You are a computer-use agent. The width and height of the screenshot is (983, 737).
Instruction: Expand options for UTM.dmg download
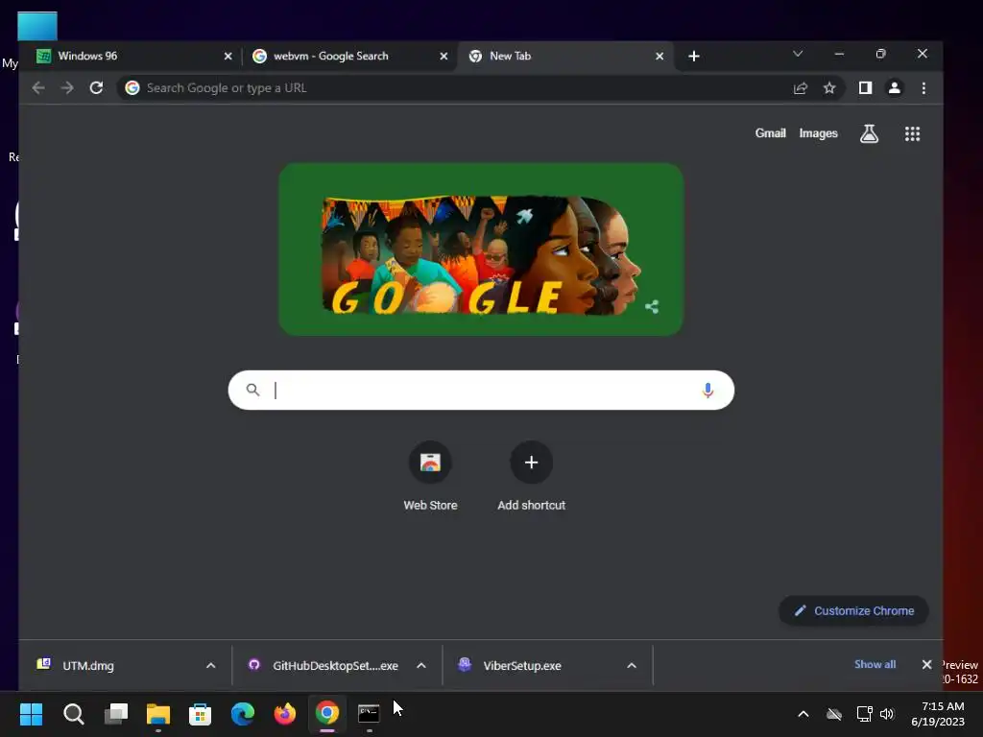point(210,666)
